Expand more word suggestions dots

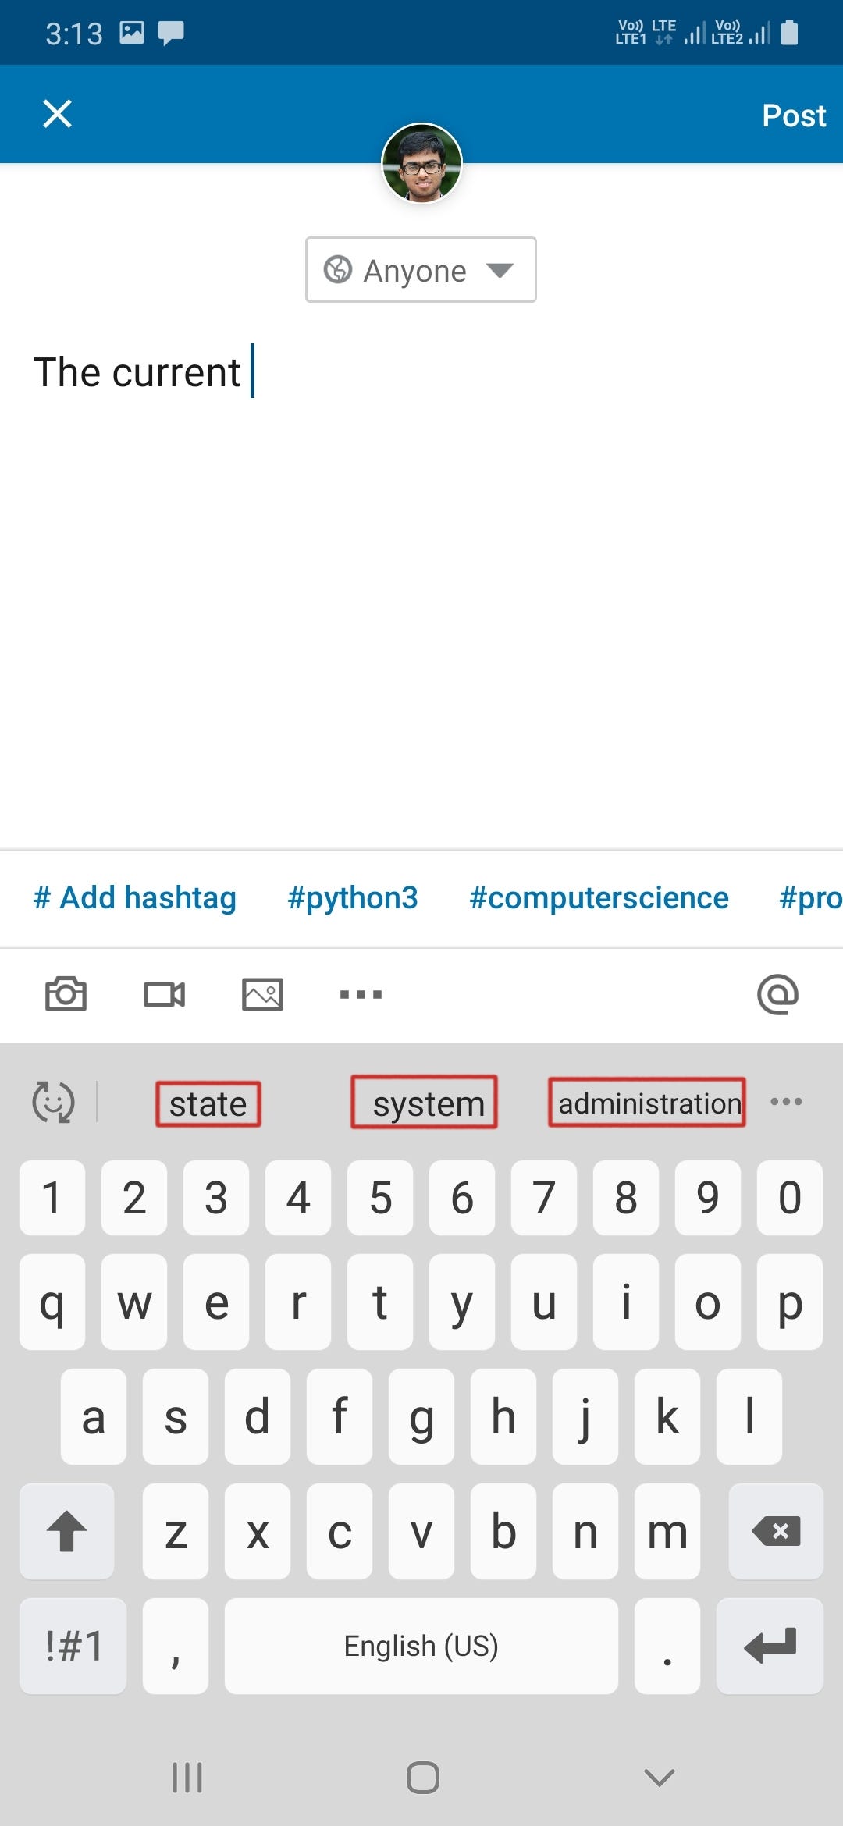[x=786, y=1102]
